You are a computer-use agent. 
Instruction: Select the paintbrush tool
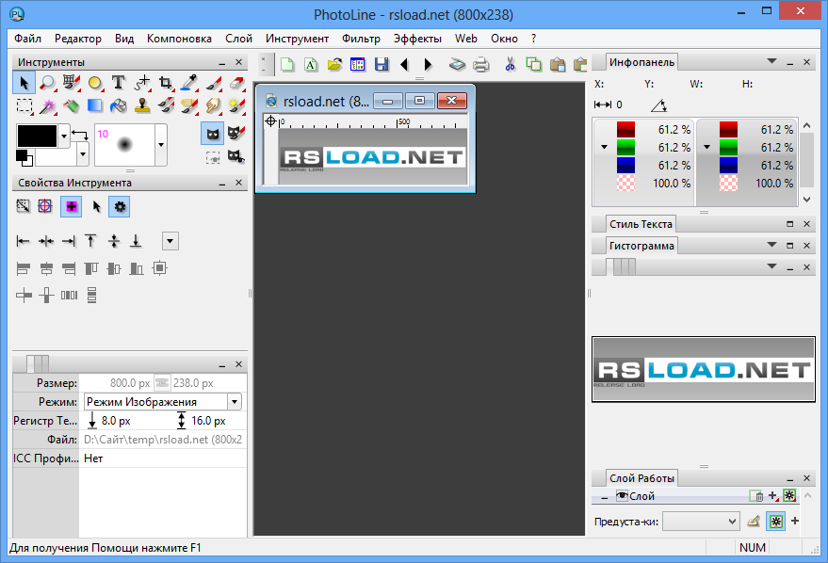pyautogui.click(x=213, y=83)
